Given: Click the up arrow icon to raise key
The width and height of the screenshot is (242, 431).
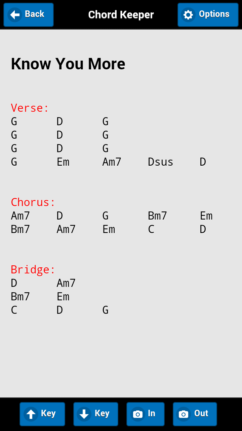Looking at the screenshot, I should coord(31,414).
